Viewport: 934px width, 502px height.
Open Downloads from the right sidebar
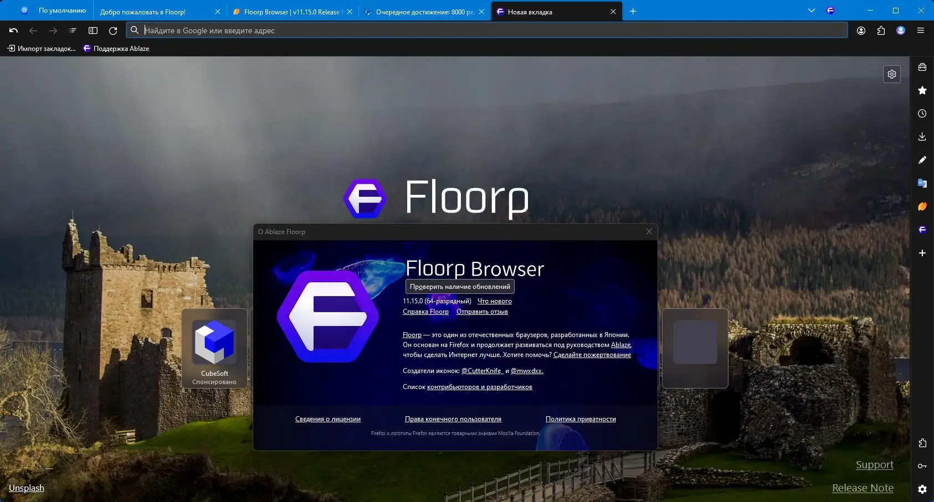coord(922,136)
